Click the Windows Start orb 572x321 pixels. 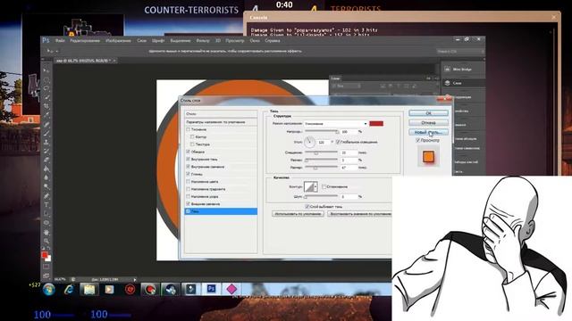(x=49, y=289)
